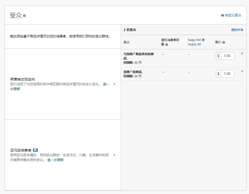Click 進一步瞭解 in 再营销浏览定向 description

pos(106,84)
